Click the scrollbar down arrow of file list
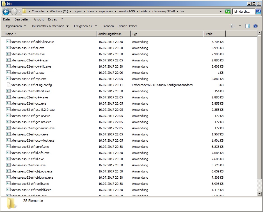 click(x=259, y=194)
